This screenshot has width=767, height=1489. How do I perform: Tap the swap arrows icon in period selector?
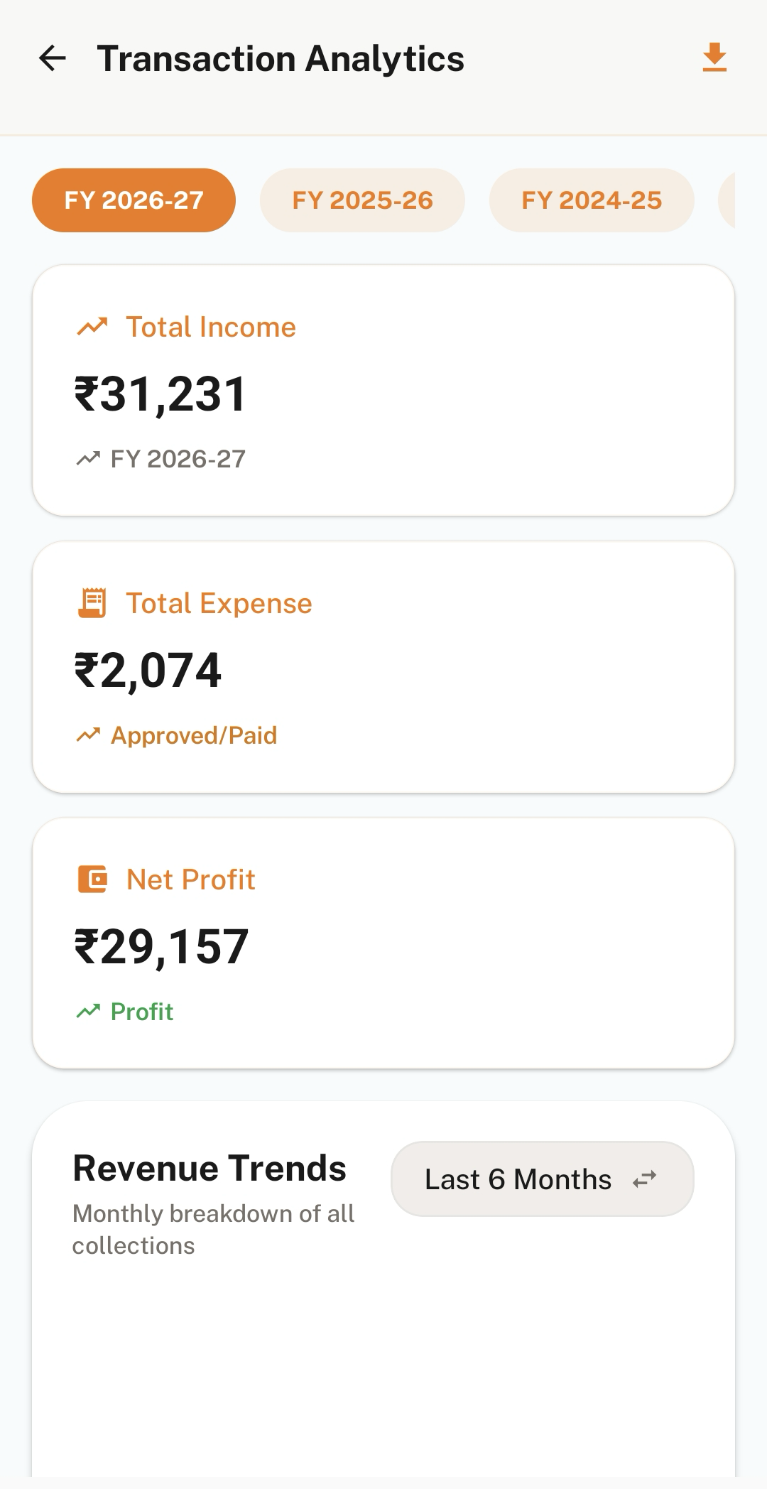click(644, 1179)
